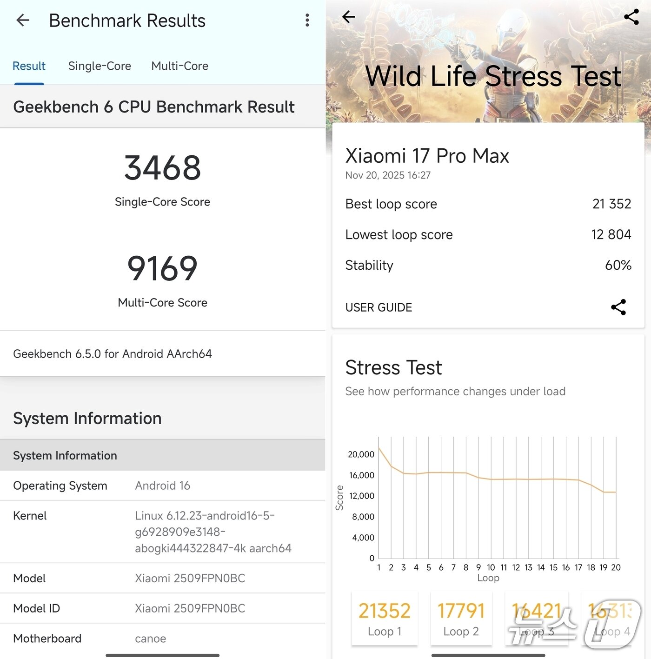Viewport: 651px width, 659px height.
Task: Tap the multi-core score 9169
Action: [162, 269]
